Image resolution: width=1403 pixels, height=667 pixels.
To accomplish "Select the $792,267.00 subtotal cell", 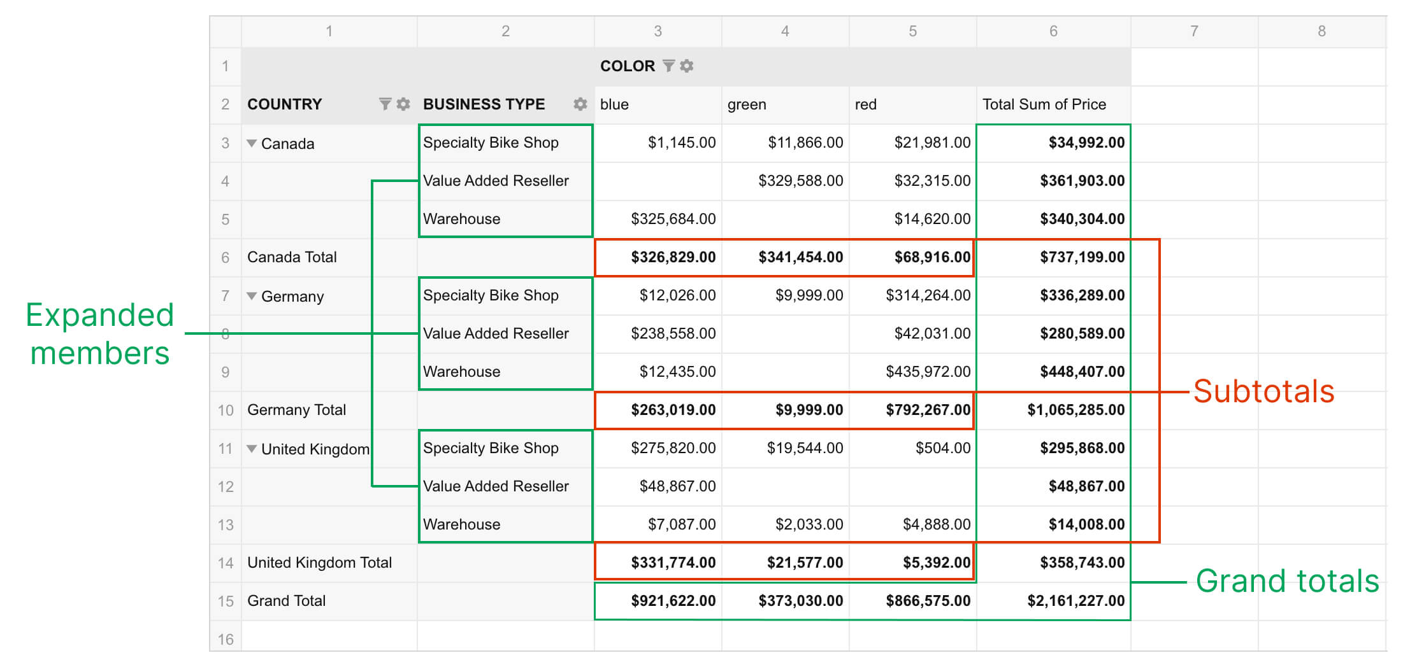I will (912, 411).
